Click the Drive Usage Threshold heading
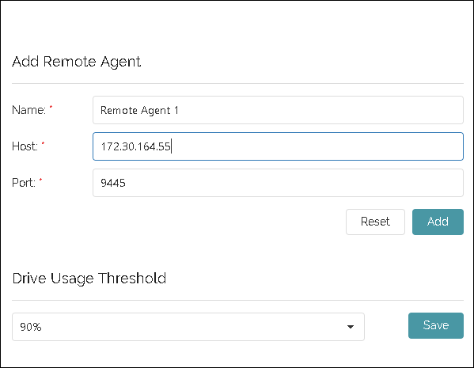This screenshot has width=474, height=368. 89,279
